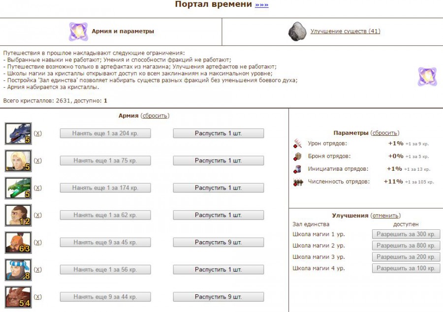The image size is (443, 312).
Task: Click the Броня отрядов armor icon
Action: pos(297,156)
